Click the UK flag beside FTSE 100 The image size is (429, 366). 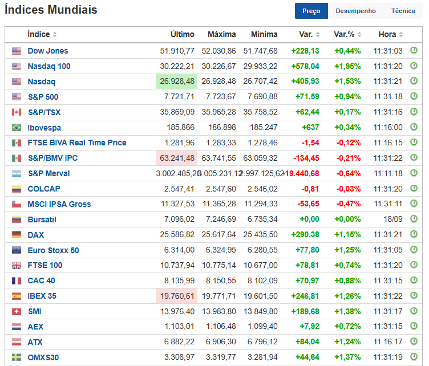(17, 265)
